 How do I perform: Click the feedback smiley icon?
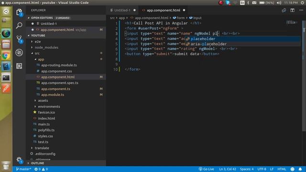point(292,169)
